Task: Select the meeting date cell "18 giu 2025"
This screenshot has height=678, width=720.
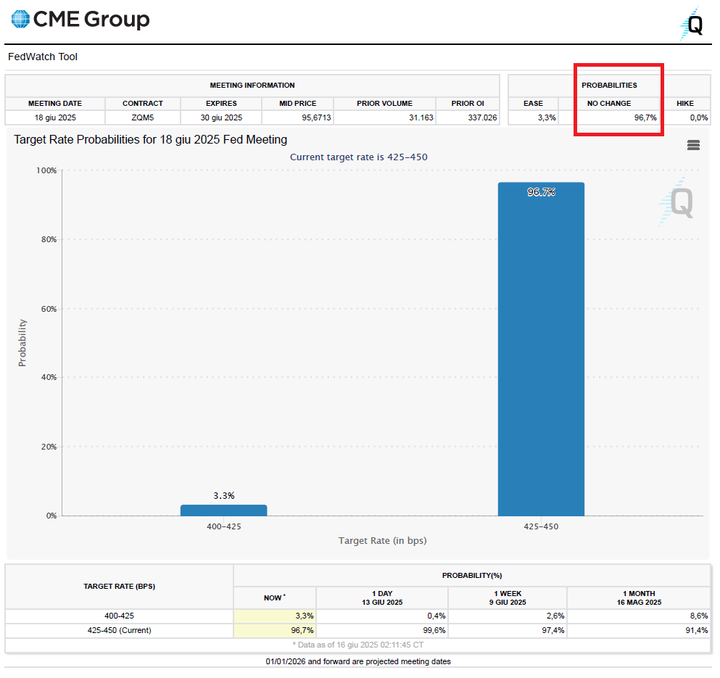Action: [x=55, y=117]
